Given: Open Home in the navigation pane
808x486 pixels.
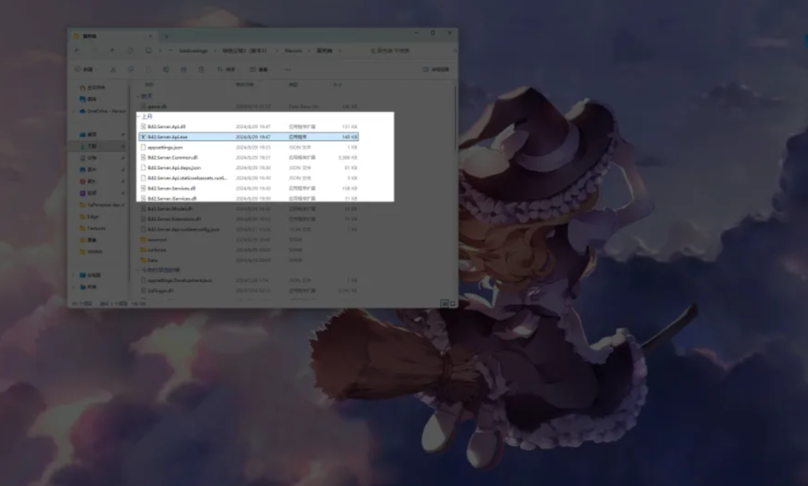Looking at the screenshot, I should (x=93, y=87).
